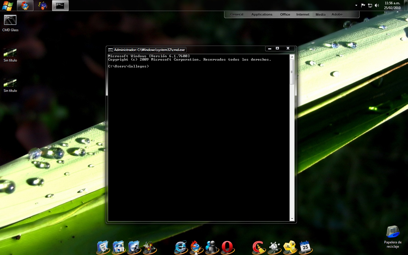This screenshot has height=255, width=408.
Task: Open the volume speaker tray icon
Action: click(377, 5)
